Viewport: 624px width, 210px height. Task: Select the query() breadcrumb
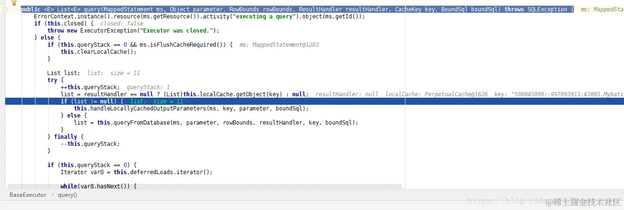[x=68, y=194]
